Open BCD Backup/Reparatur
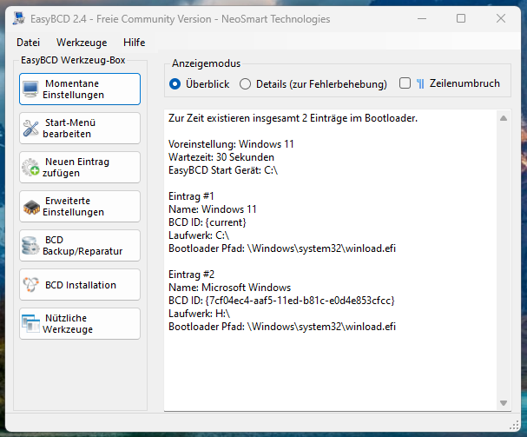The image size is (527, 437). click(x=80, y=246)
